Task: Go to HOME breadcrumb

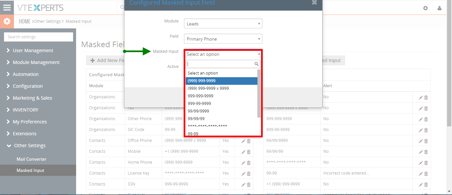Action: coord(24,21)
